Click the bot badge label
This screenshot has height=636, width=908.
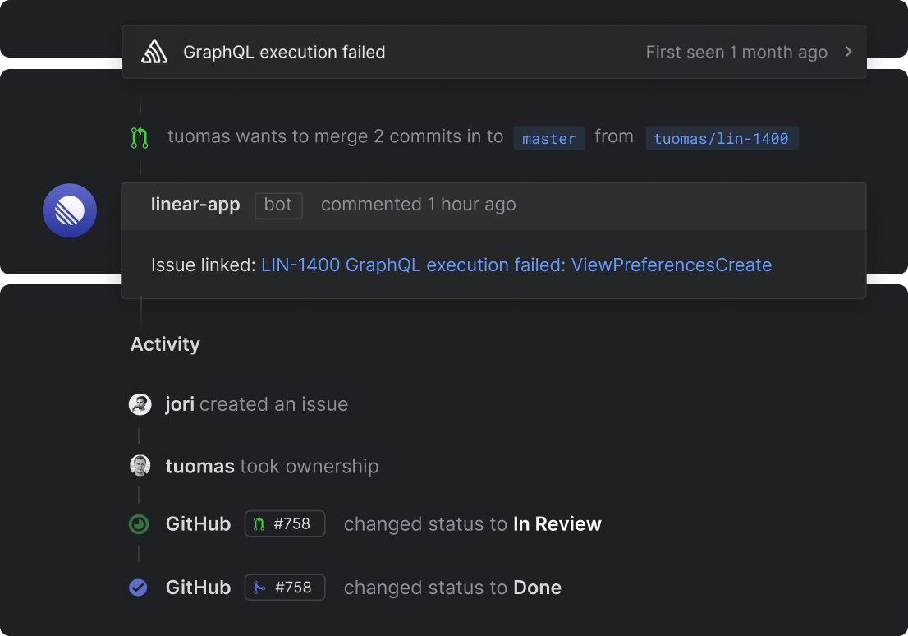point(278,205)
